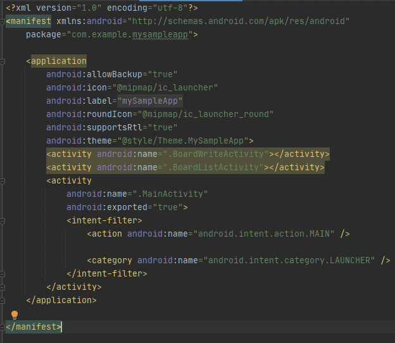Click the android.intent.category.LAUNCHER string

[289, 260]
